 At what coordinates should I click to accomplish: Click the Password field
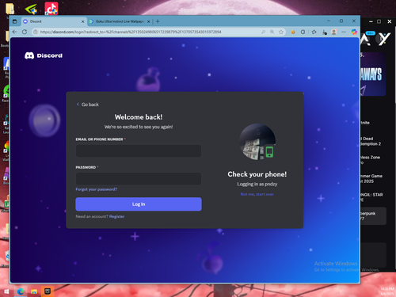[139, 179]
